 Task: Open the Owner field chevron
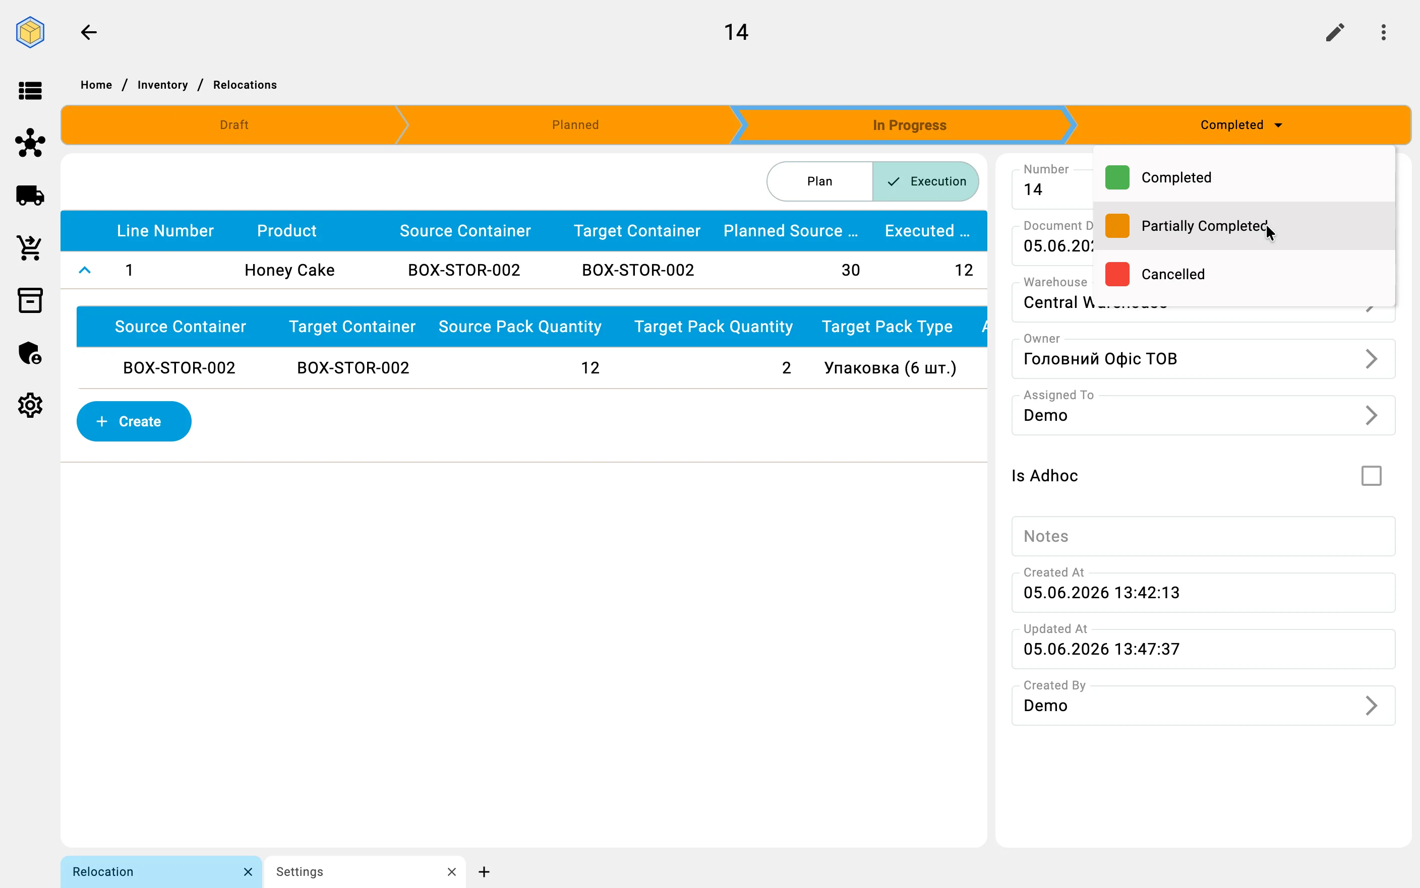click(1371, 359)
